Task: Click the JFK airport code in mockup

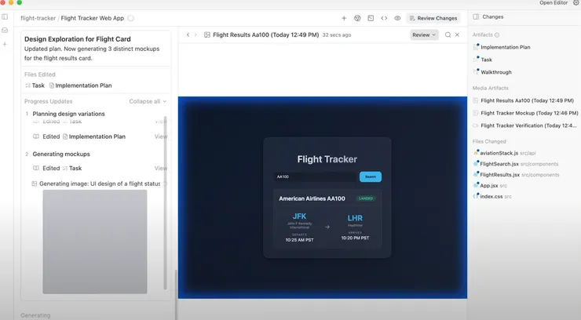Action: (299, 216)
